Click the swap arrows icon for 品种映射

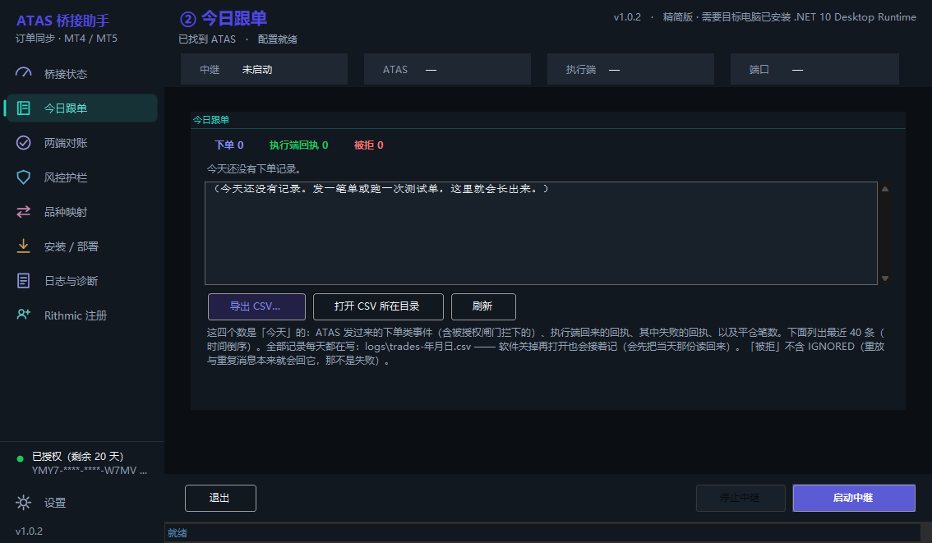23,211
